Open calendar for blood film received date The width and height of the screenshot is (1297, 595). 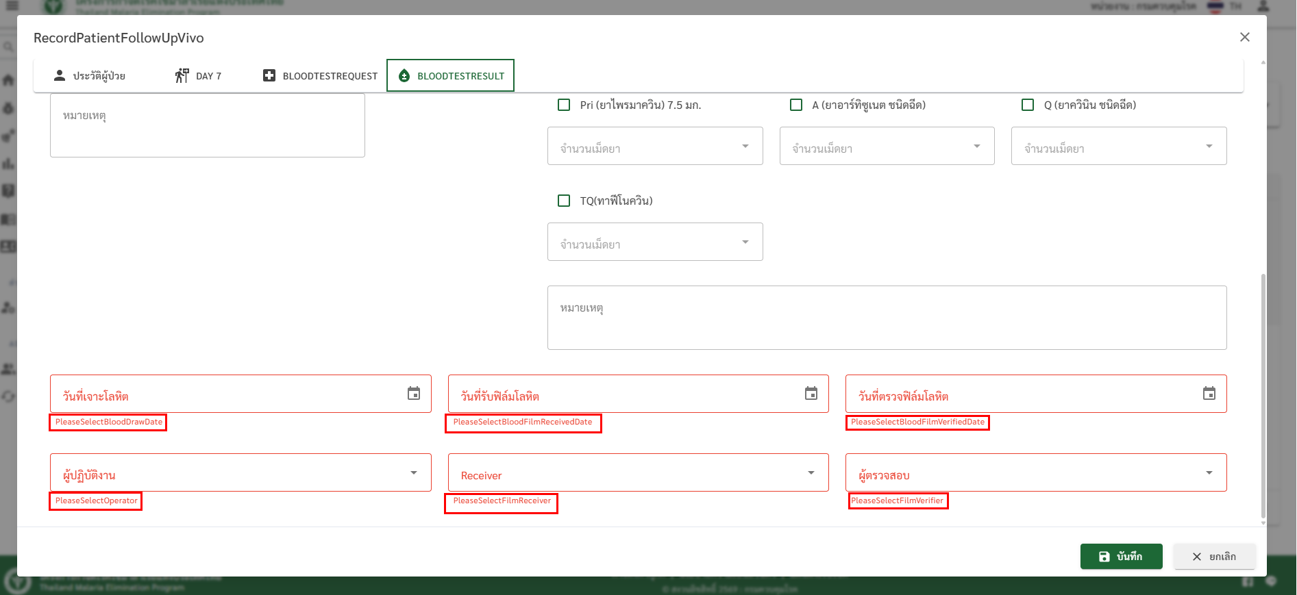(811, 393)
